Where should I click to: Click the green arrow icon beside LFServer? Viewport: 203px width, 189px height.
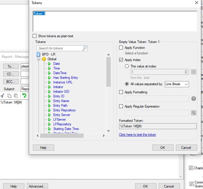pyautogui.click(x=50, y=120)
